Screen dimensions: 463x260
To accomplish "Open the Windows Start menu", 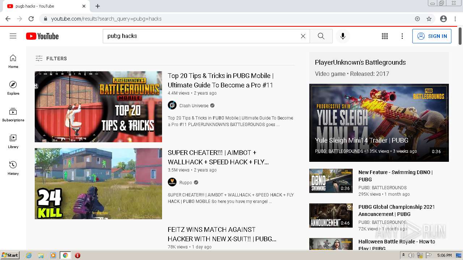I will point(10,255).
